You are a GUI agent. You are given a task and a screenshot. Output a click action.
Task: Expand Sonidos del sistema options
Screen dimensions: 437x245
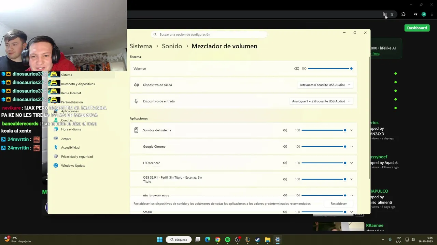tap(352, 130)
